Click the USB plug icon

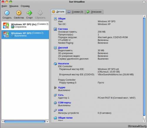(x=55, y=110)
